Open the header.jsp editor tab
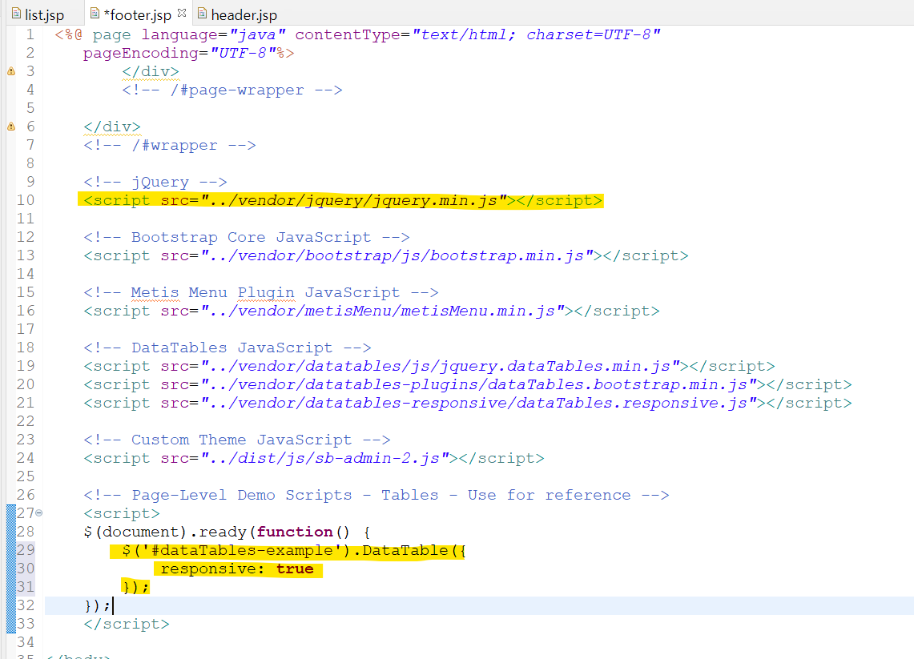914x659 pixels. [x=236, y=14]
